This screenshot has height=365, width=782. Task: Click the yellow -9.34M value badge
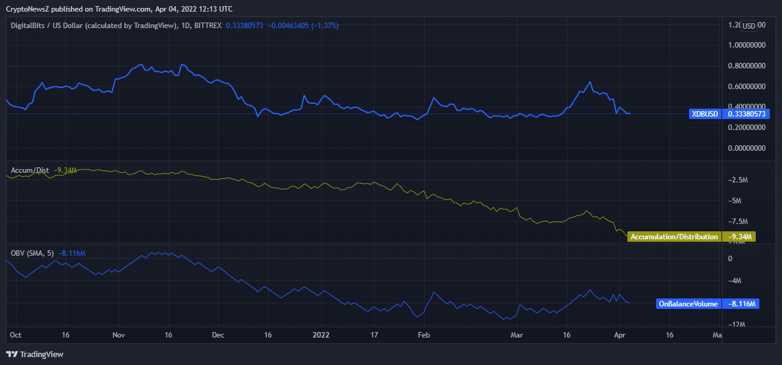click(x=740, y=236)
